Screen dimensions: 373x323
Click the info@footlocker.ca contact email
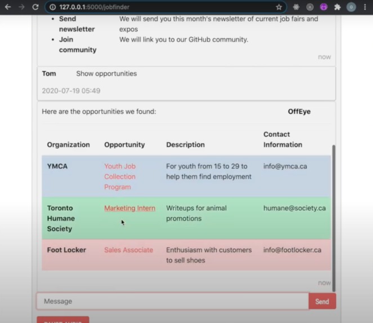(x=292, y=250)
